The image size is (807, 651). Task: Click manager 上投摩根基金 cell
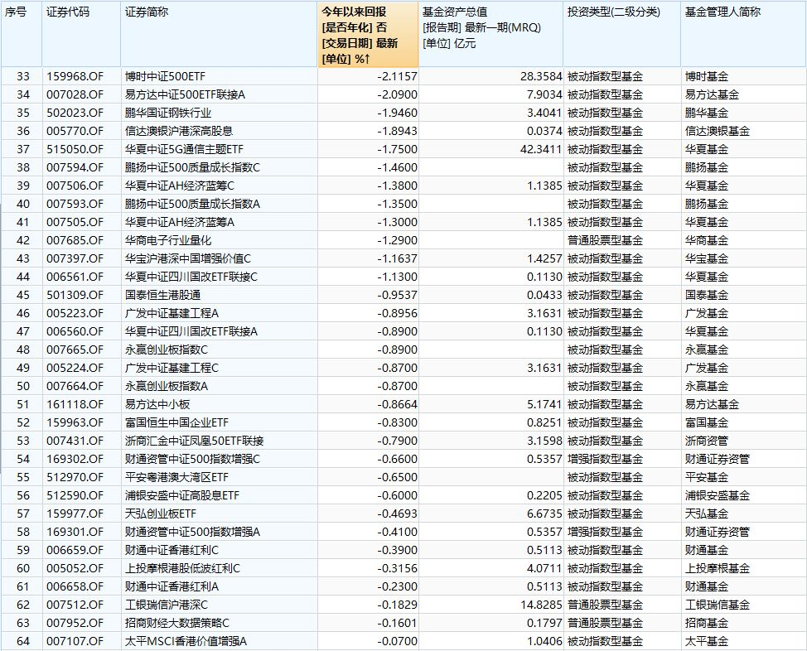[x=744, y=569]
